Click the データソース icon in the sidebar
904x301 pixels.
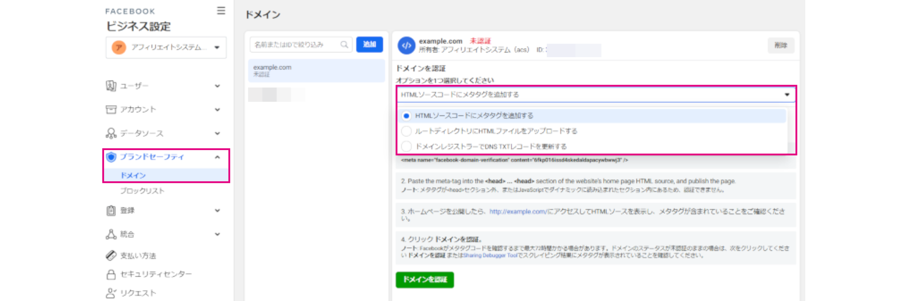pyautogui.click(x=111, y=133)
